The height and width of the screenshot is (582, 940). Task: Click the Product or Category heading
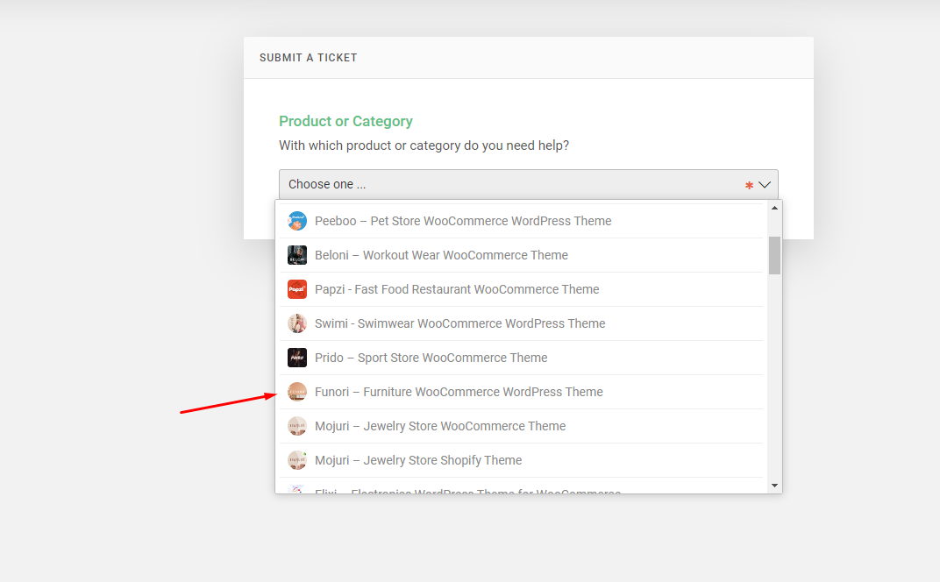(345, 121)
